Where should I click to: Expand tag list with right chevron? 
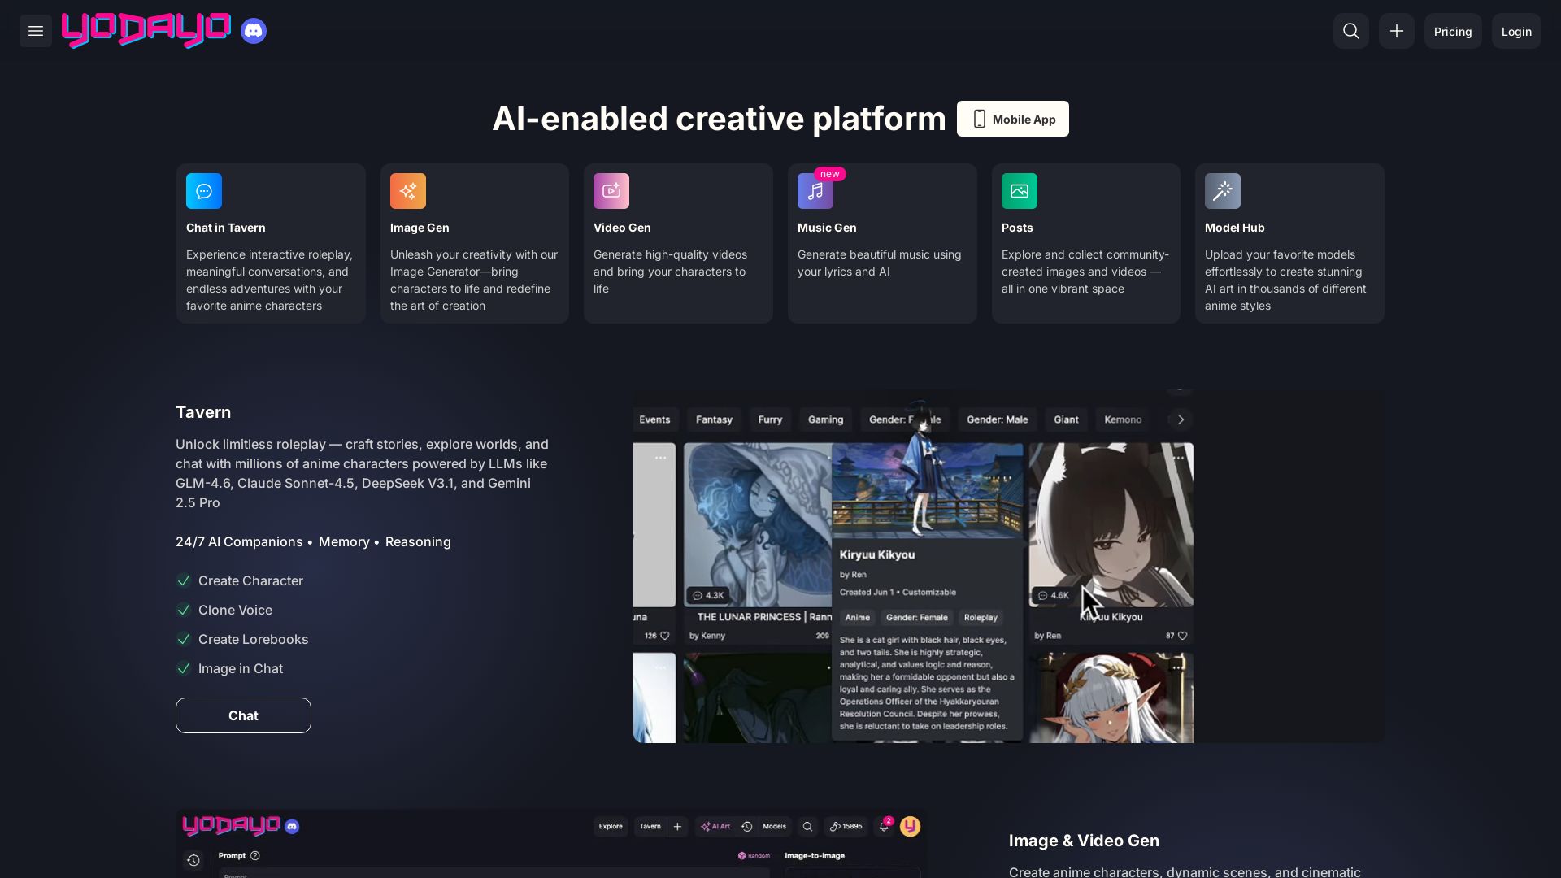pos(1181,419)
